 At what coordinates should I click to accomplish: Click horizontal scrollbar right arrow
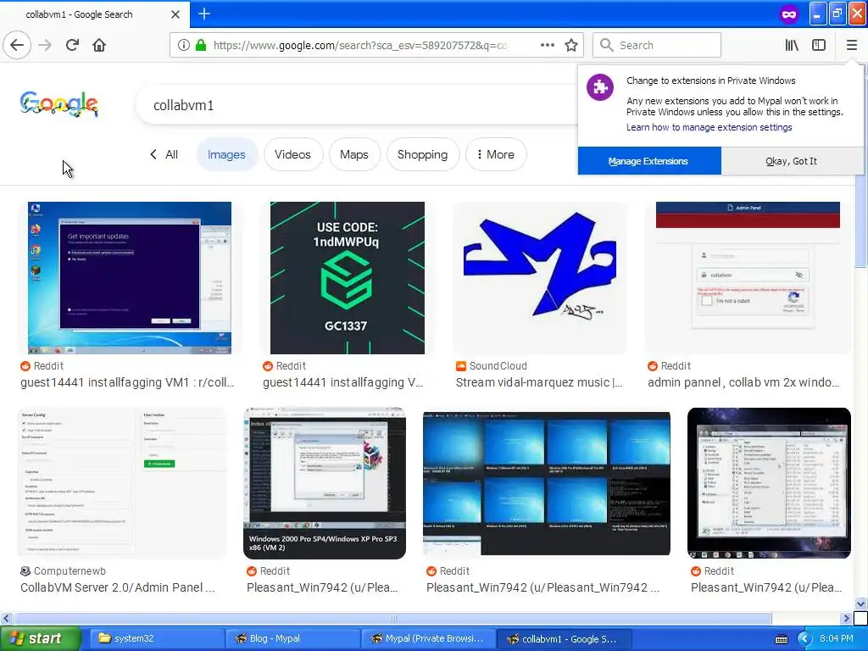coord(846,618)
